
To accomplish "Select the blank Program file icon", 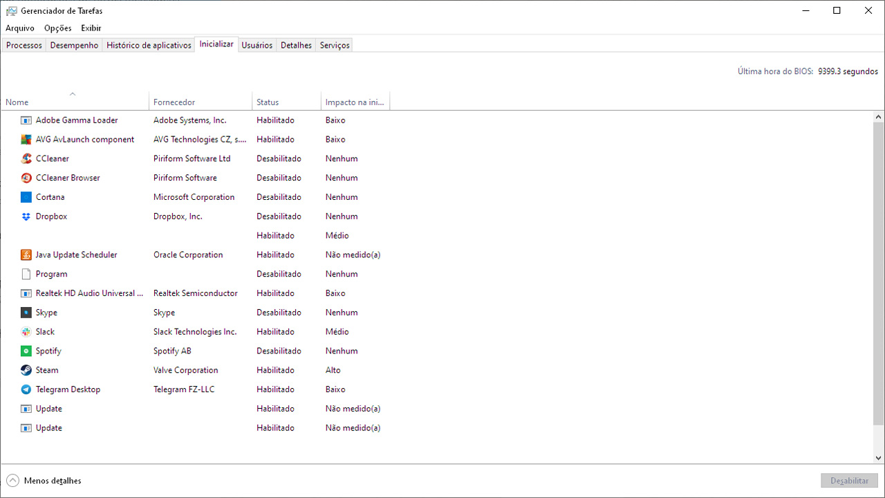I will 26,274.
